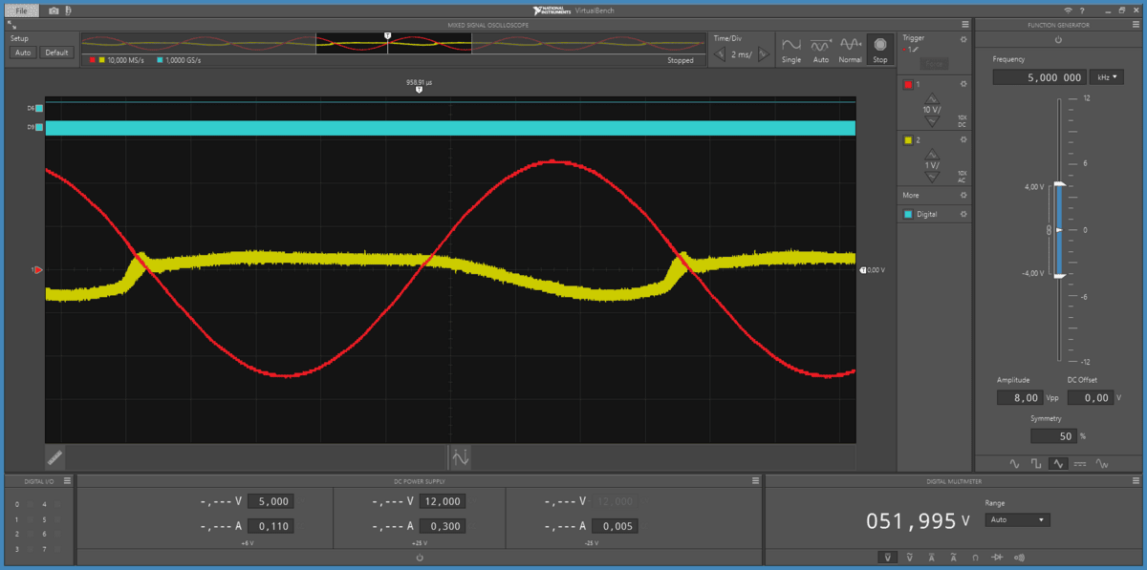Open Digital Multimeter hamburger menu

coord(1137,481)
